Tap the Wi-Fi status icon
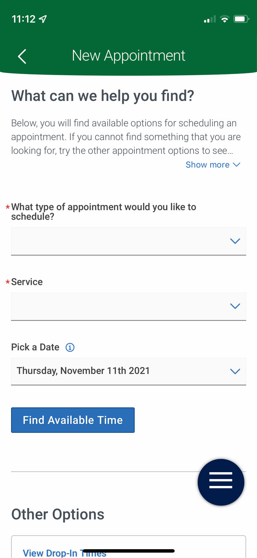Screen dimensions: 257x558 [x=225, y=19]
